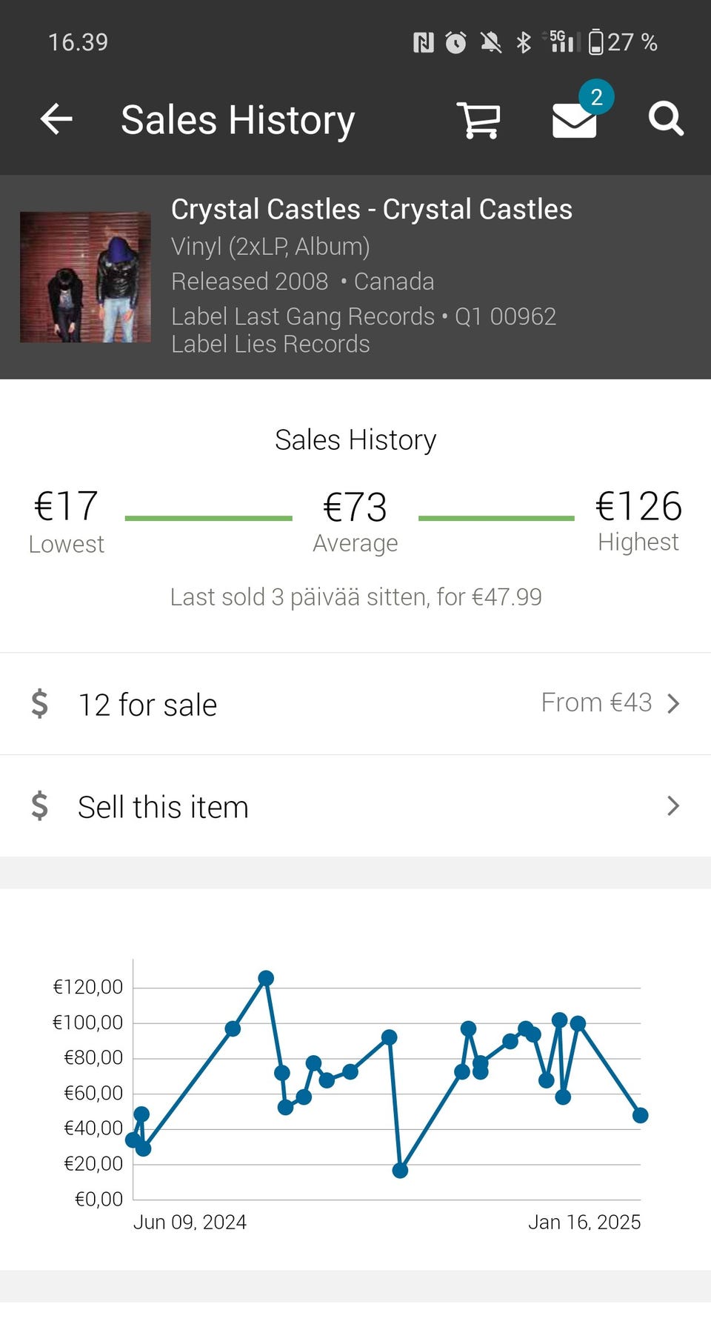Tap the €126 Highest price value
The image size is (711, 1330).
click(638, 507)
